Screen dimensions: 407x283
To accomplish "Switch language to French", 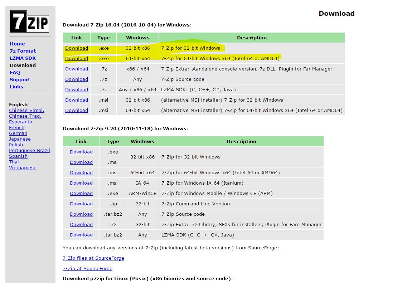I will tap(16, 128).
